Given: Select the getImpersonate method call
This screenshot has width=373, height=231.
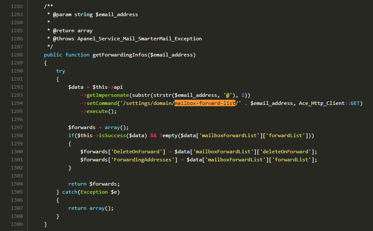Looking at the screenshot, I should coord(109,95).
